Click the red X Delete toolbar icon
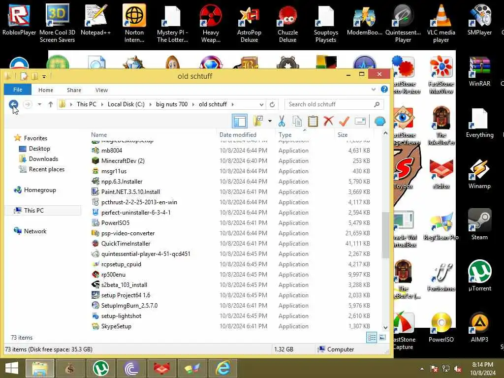The image size is (504, 378). point(328,121)
